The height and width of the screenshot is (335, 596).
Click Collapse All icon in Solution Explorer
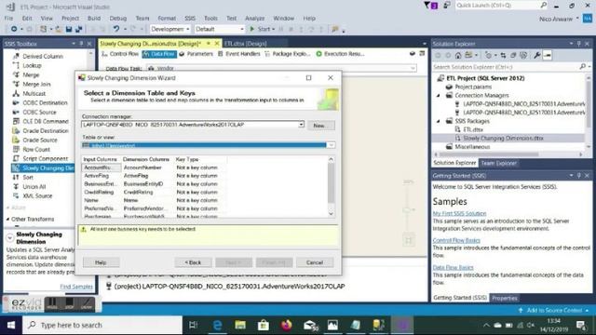coord(513,56)
